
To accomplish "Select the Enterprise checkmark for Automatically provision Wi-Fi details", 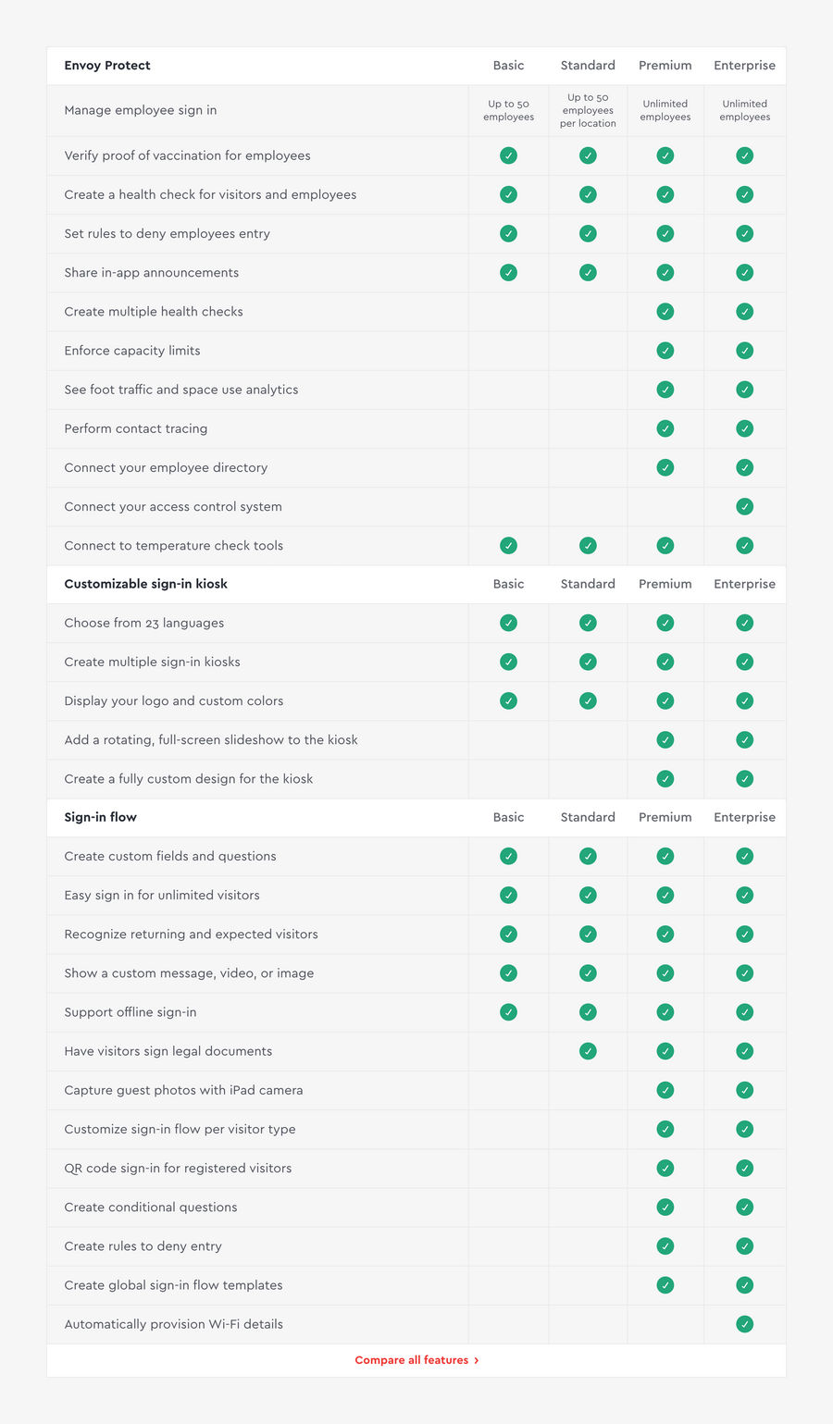I will 745,1324.
